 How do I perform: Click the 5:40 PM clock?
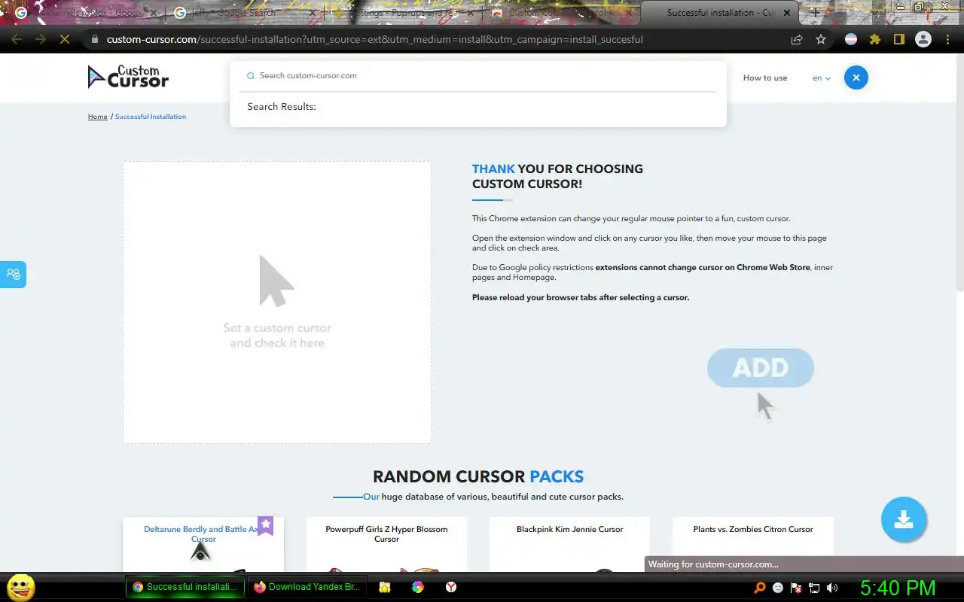click(898, 588)
